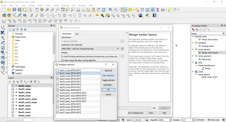The image size is (226, 122).
Task: Filter the Browser panel
Action: point(18,30)
